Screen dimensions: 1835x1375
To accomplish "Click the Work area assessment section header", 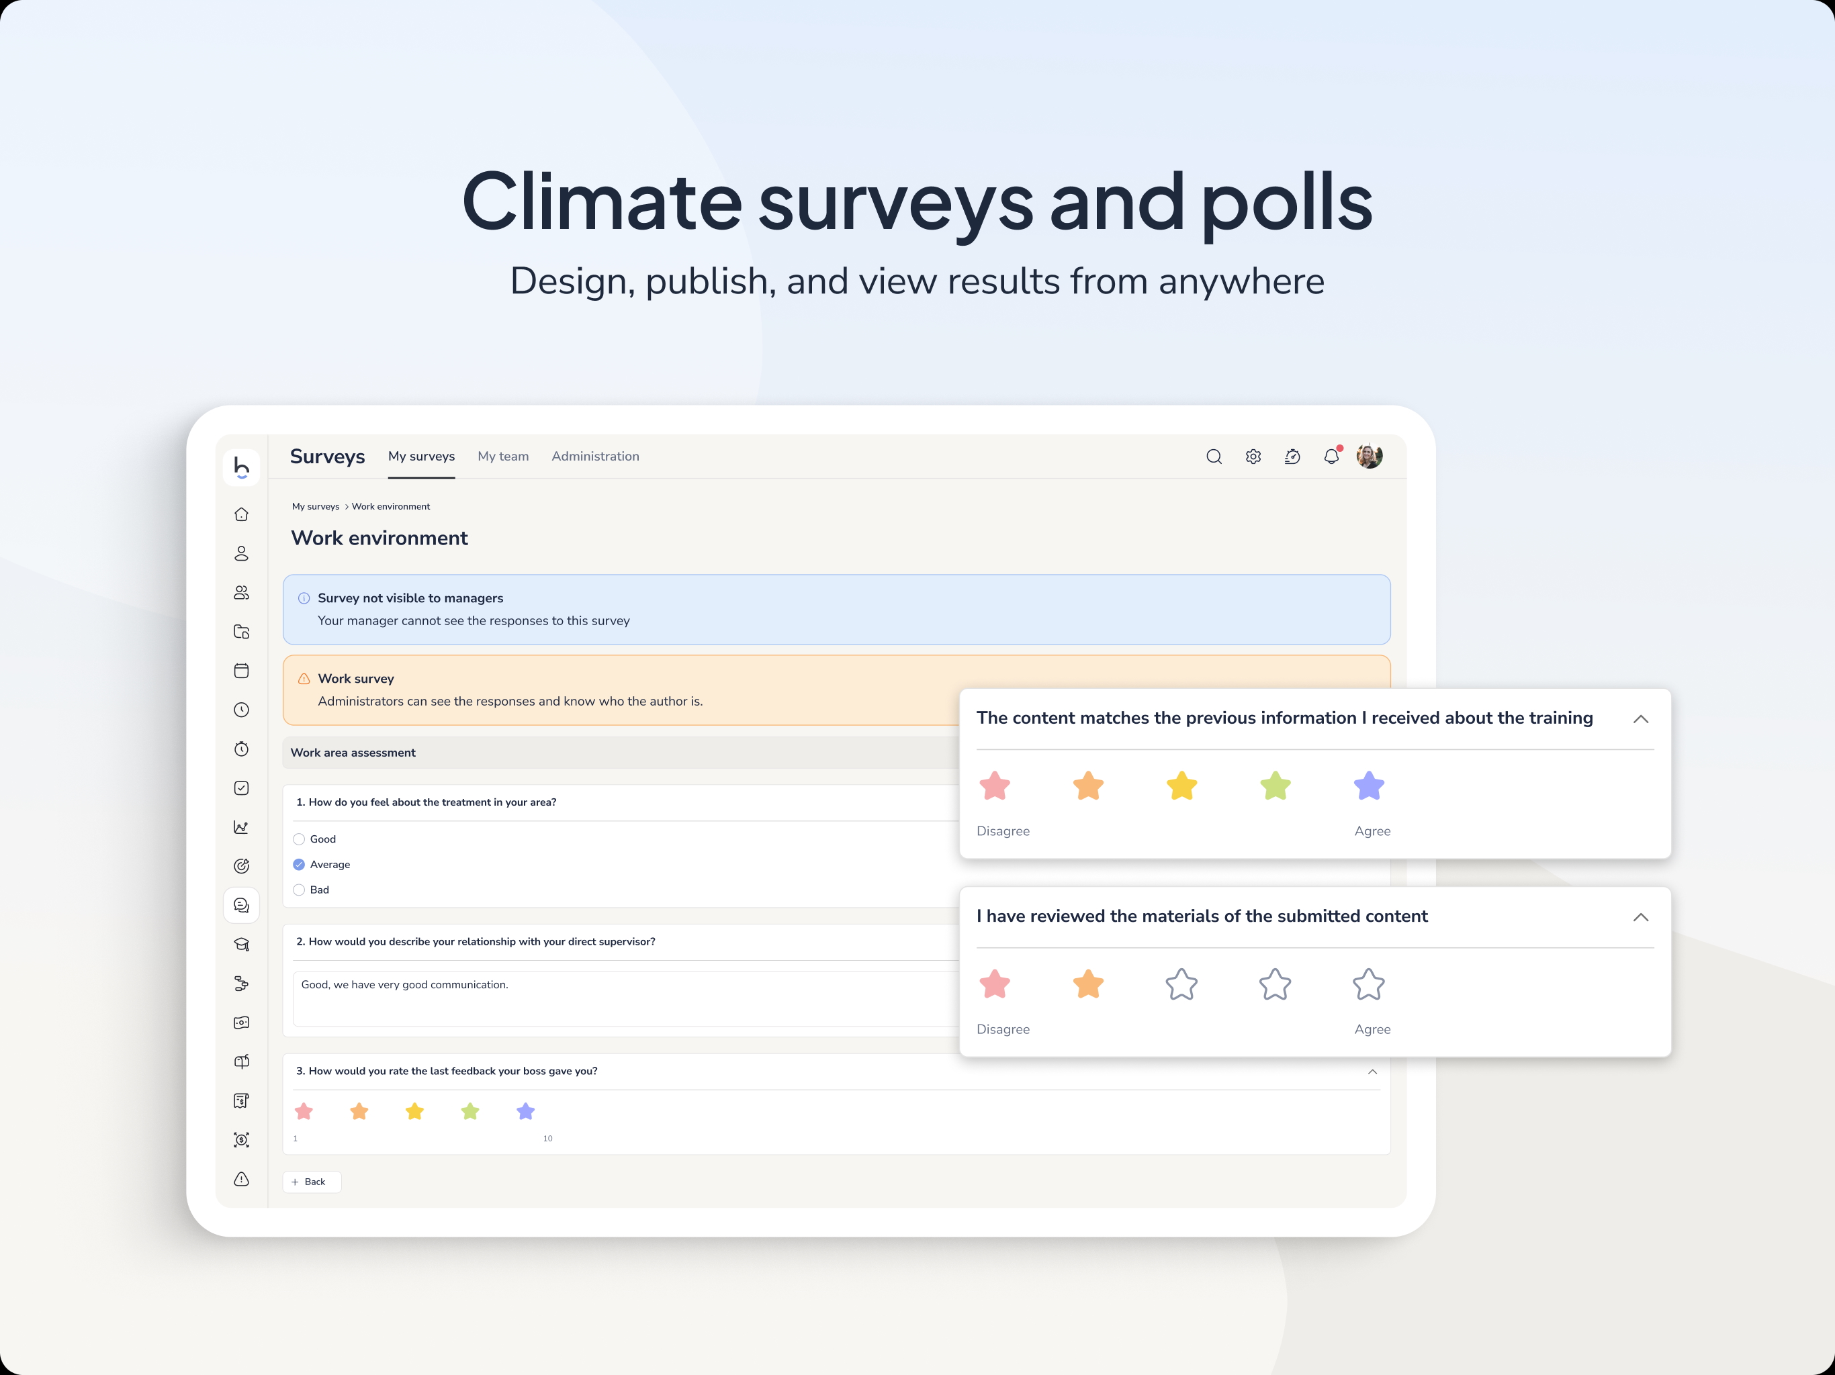I will tap(621, 752).
